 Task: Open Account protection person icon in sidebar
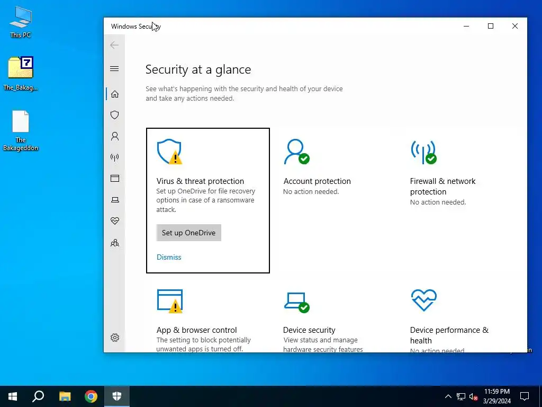(115, 136)
